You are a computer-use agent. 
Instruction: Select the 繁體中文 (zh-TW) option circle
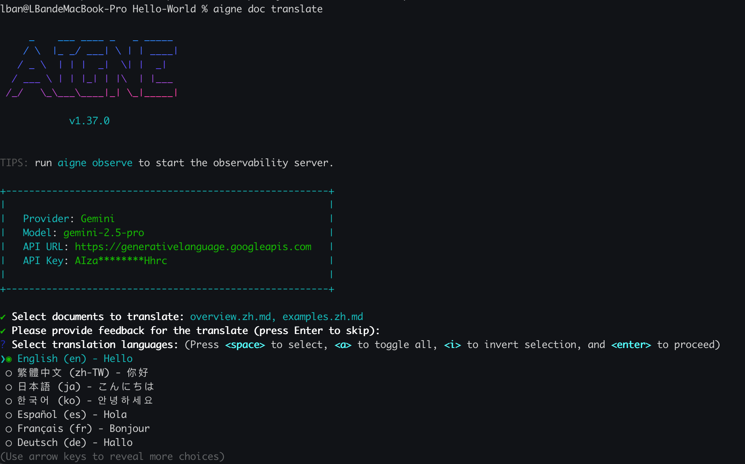(9, 373)
